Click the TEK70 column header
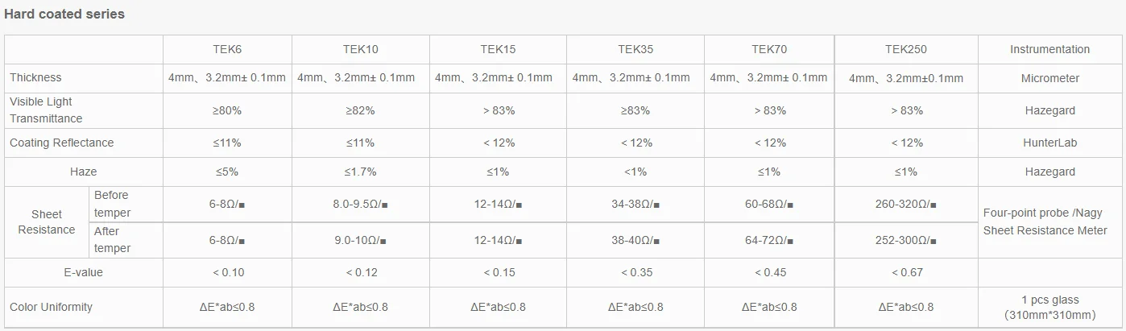 [769, 49]
